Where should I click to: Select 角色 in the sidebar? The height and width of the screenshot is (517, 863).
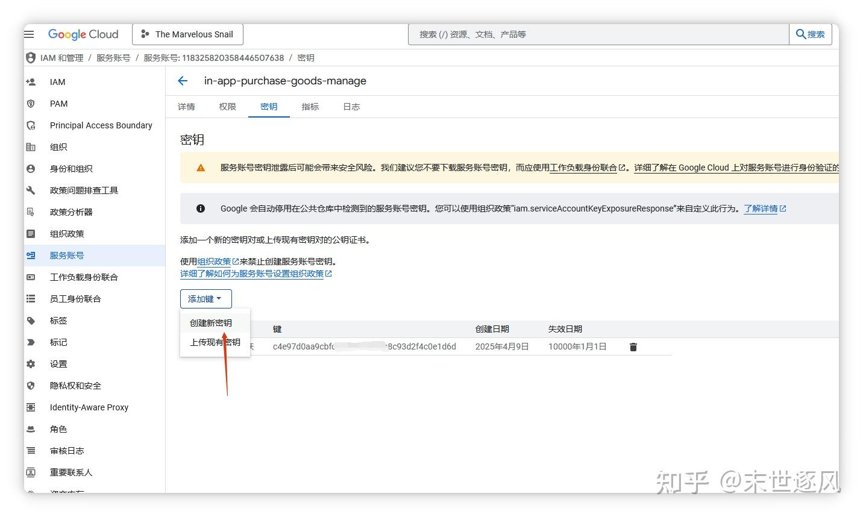(58, 428)
